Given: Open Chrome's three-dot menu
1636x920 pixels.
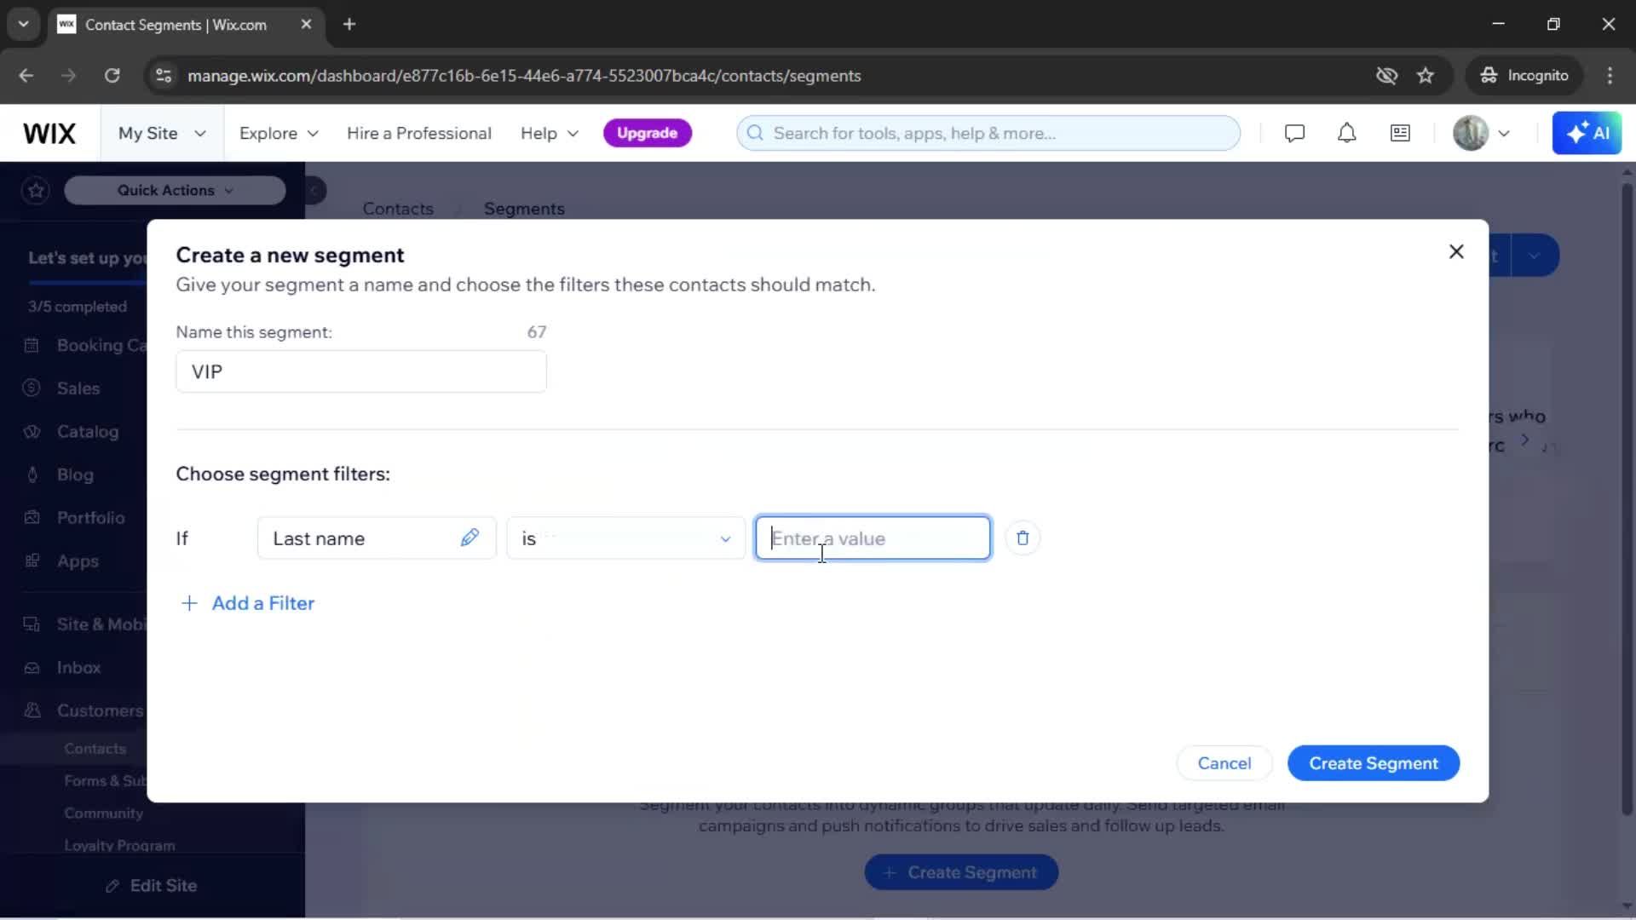Looking at the screenshot, I should click(x=1610, y=76).
